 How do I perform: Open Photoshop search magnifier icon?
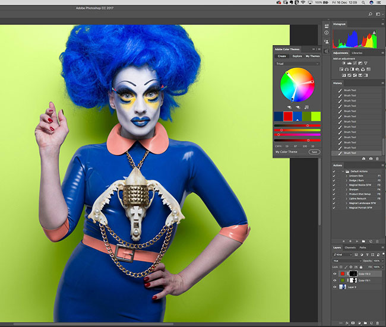tap(370, 14)
